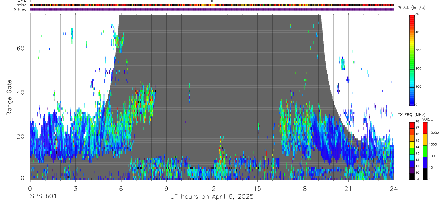Click the '18' tick on the TX FRQ scale
The height and width of the screenshot is (204, 443).
point(418,122)
